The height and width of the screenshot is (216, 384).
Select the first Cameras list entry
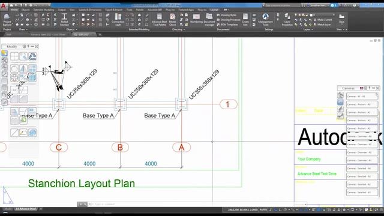[362, 96]
